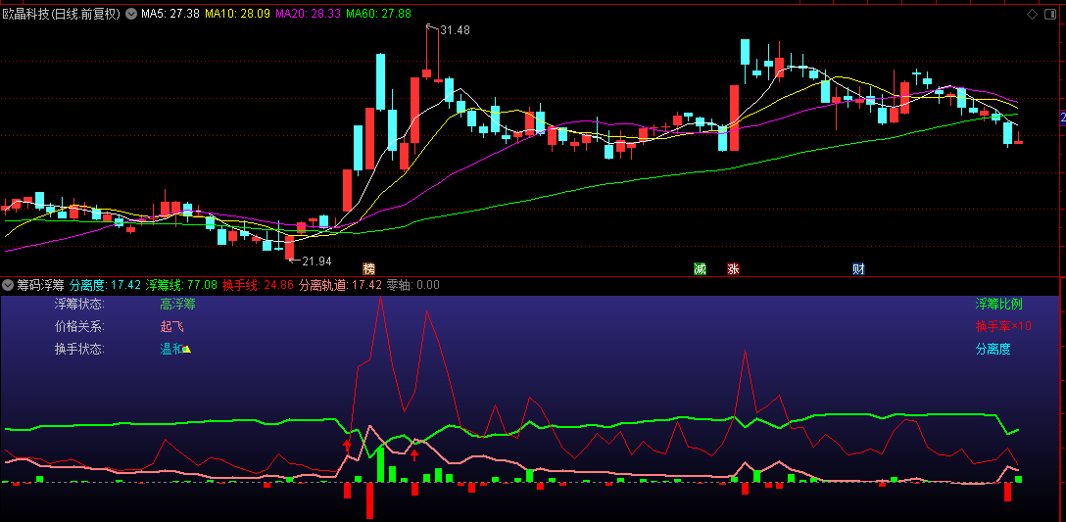The height and width of the screenshot is (522, 1066).
Task: Click the small yellow icon beside 温和
Action: [x=187, y=350]
